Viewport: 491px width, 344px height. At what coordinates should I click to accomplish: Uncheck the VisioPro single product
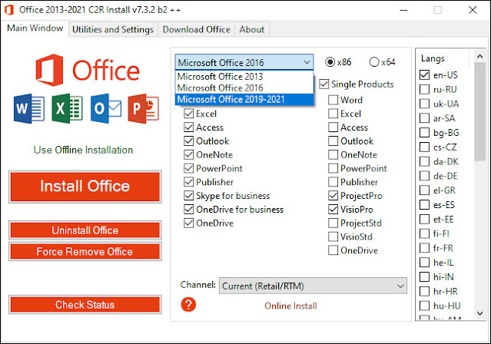(x=333, y=209)
